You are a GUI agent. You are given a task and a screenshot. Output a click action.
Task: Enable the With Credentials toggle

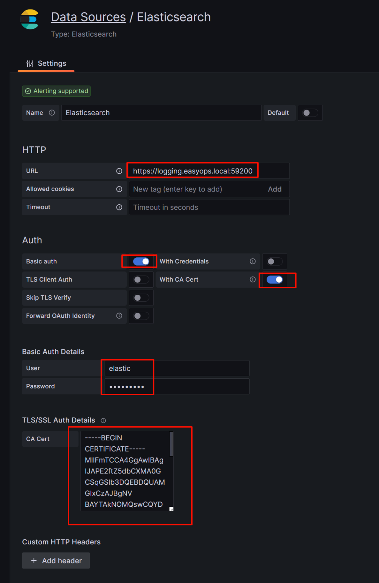click(275, 262)
